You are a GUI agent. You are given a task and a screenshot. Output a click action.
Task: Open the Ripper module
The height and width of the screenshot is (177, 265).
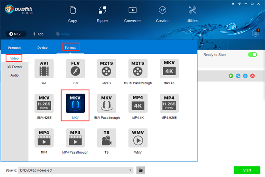(x=103, y=14)
